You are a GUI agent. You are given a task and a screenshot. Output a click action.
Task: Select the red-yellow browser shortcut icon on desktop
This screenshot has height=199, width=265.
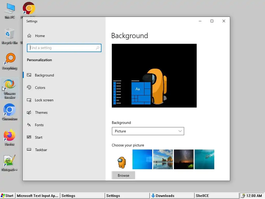click(x=29, y=9)
